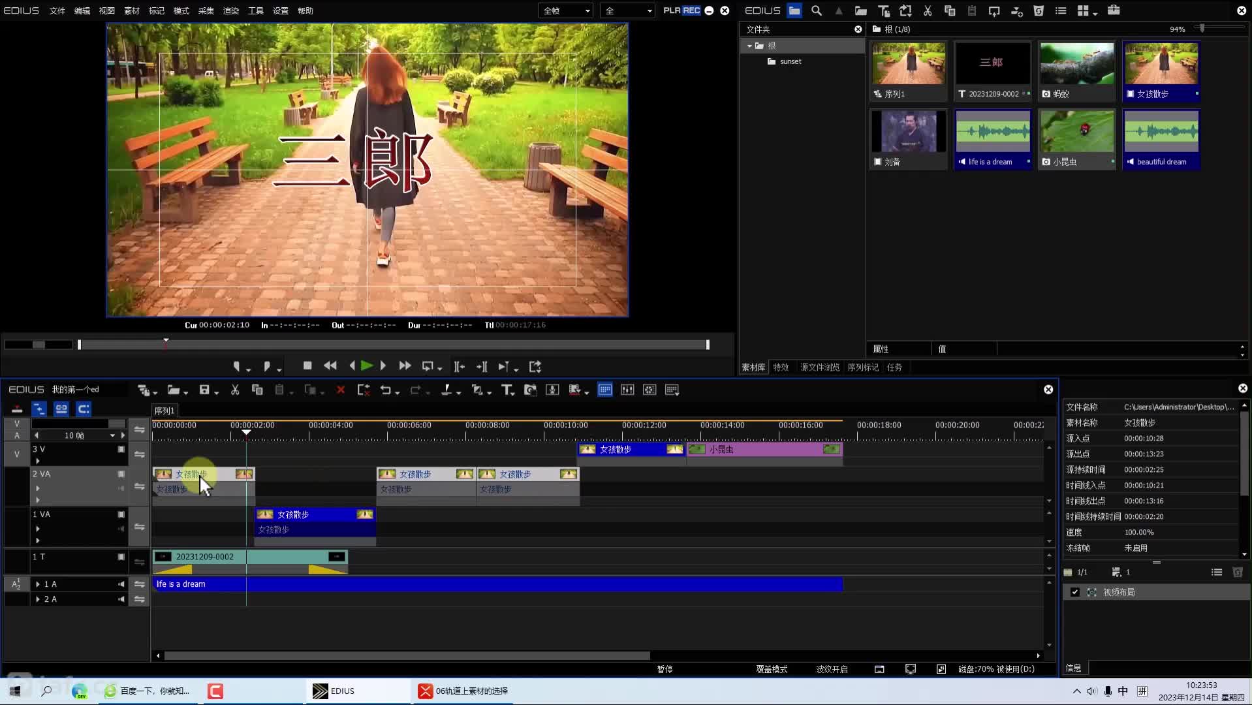Open the 素材 menu
Image resolution: width=1252 pixels, height=705 pixels.
click(132, 10)
